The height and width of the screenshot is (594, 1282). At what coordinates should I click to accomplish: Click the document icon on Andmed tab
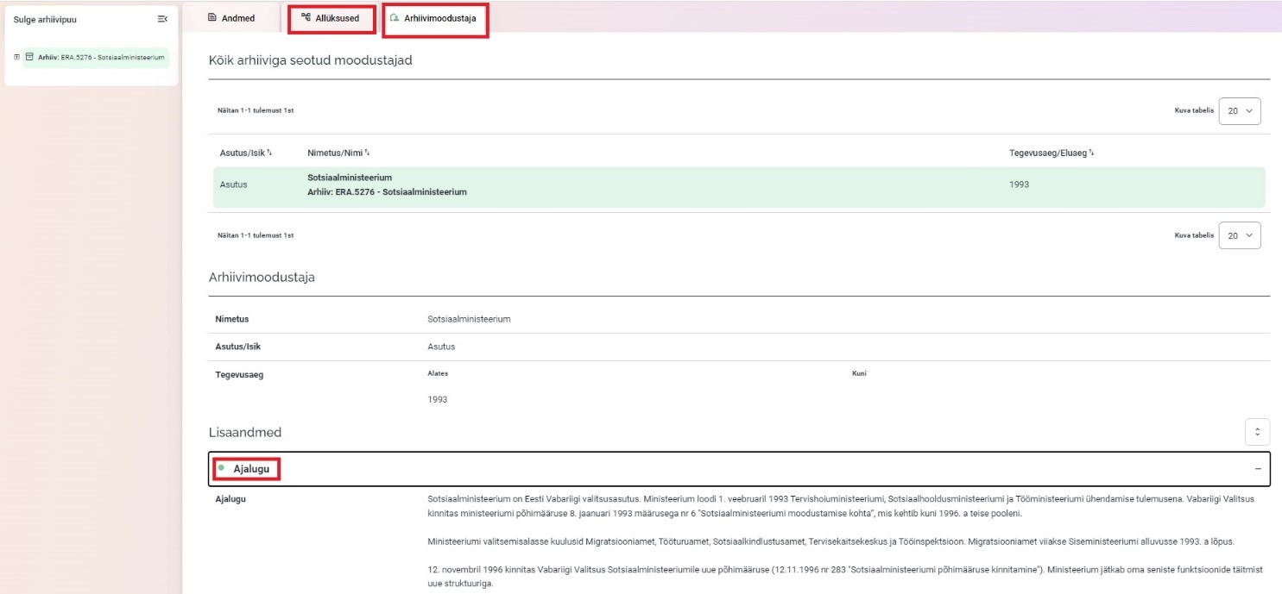click(212, 18)
